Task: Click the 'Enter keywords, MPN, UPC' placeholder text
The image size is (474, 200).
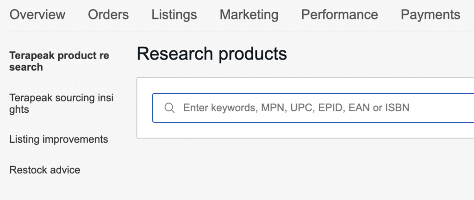Action: click(296, 108)
